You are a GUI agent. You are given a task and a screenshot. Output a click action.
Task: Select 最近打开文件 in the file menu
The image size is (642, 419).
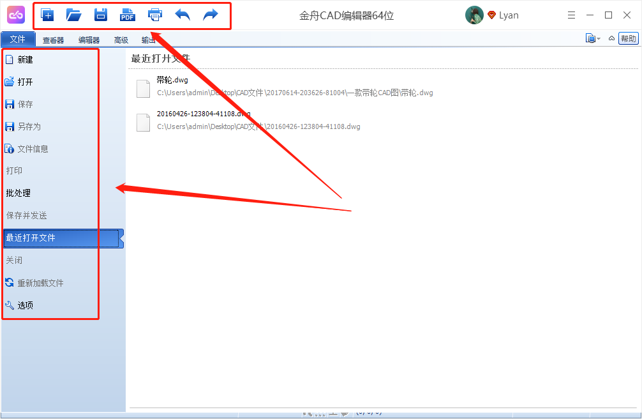point(63,238)
